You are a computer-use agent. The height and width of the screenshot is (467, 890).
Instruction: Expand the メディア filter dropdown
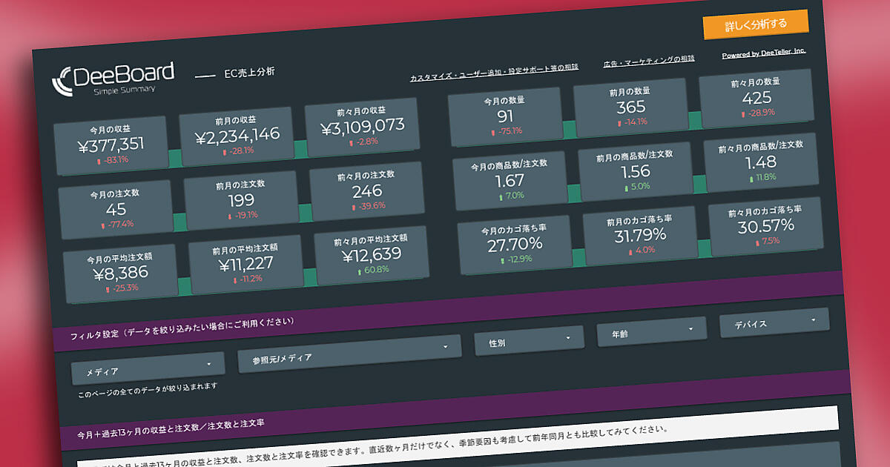tap(148, 368)
